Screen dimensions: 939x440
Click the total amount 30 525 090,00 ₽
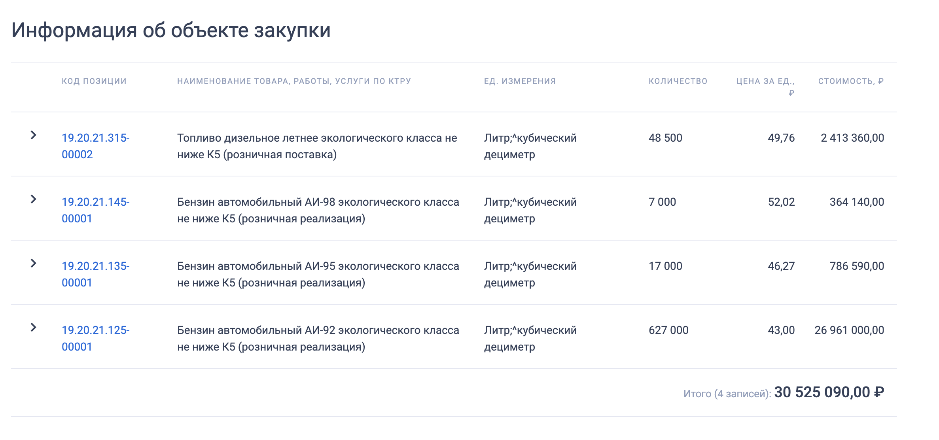click(x=829, y=392)
